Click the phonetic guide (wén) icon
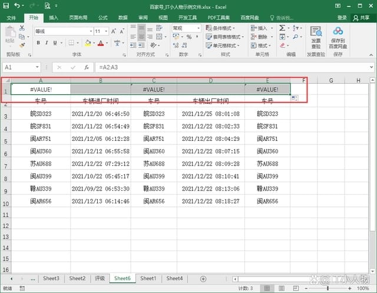This screenshot has height=293, width=377. click(117, 43)
